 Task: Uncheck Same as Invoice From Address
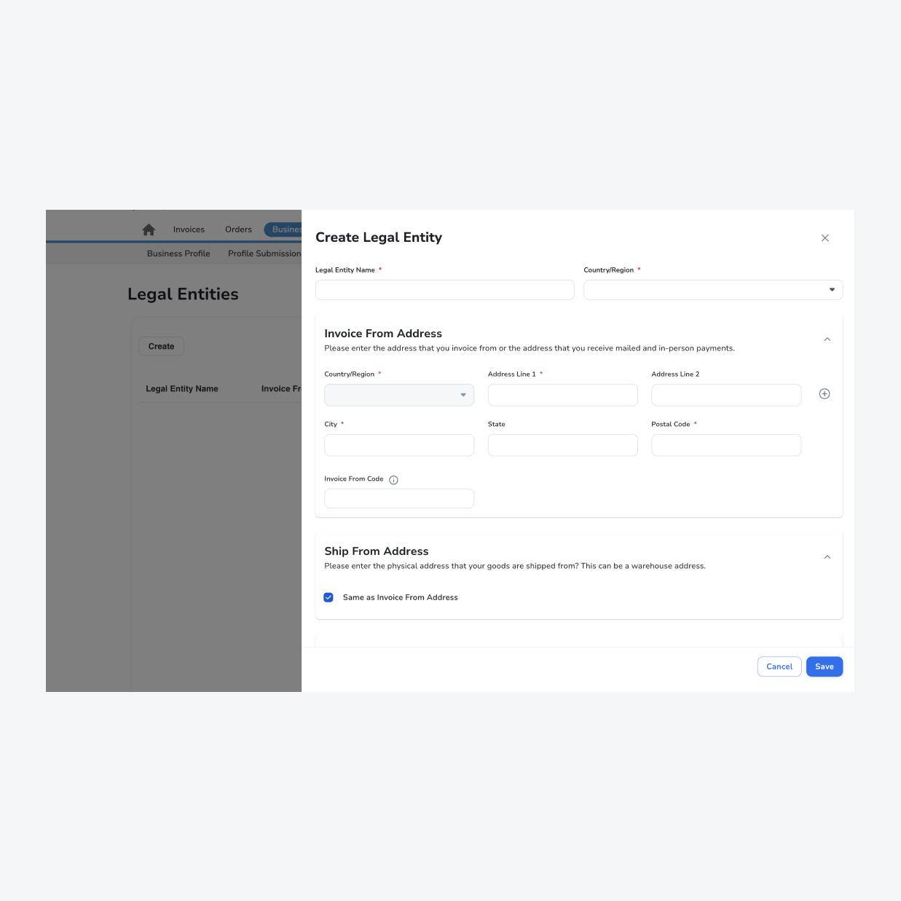click(x=328, y=597)
